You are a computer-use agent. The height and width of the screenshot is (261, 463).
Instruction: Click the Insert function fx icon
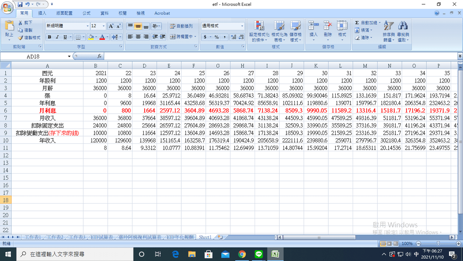tap(99, 56)
